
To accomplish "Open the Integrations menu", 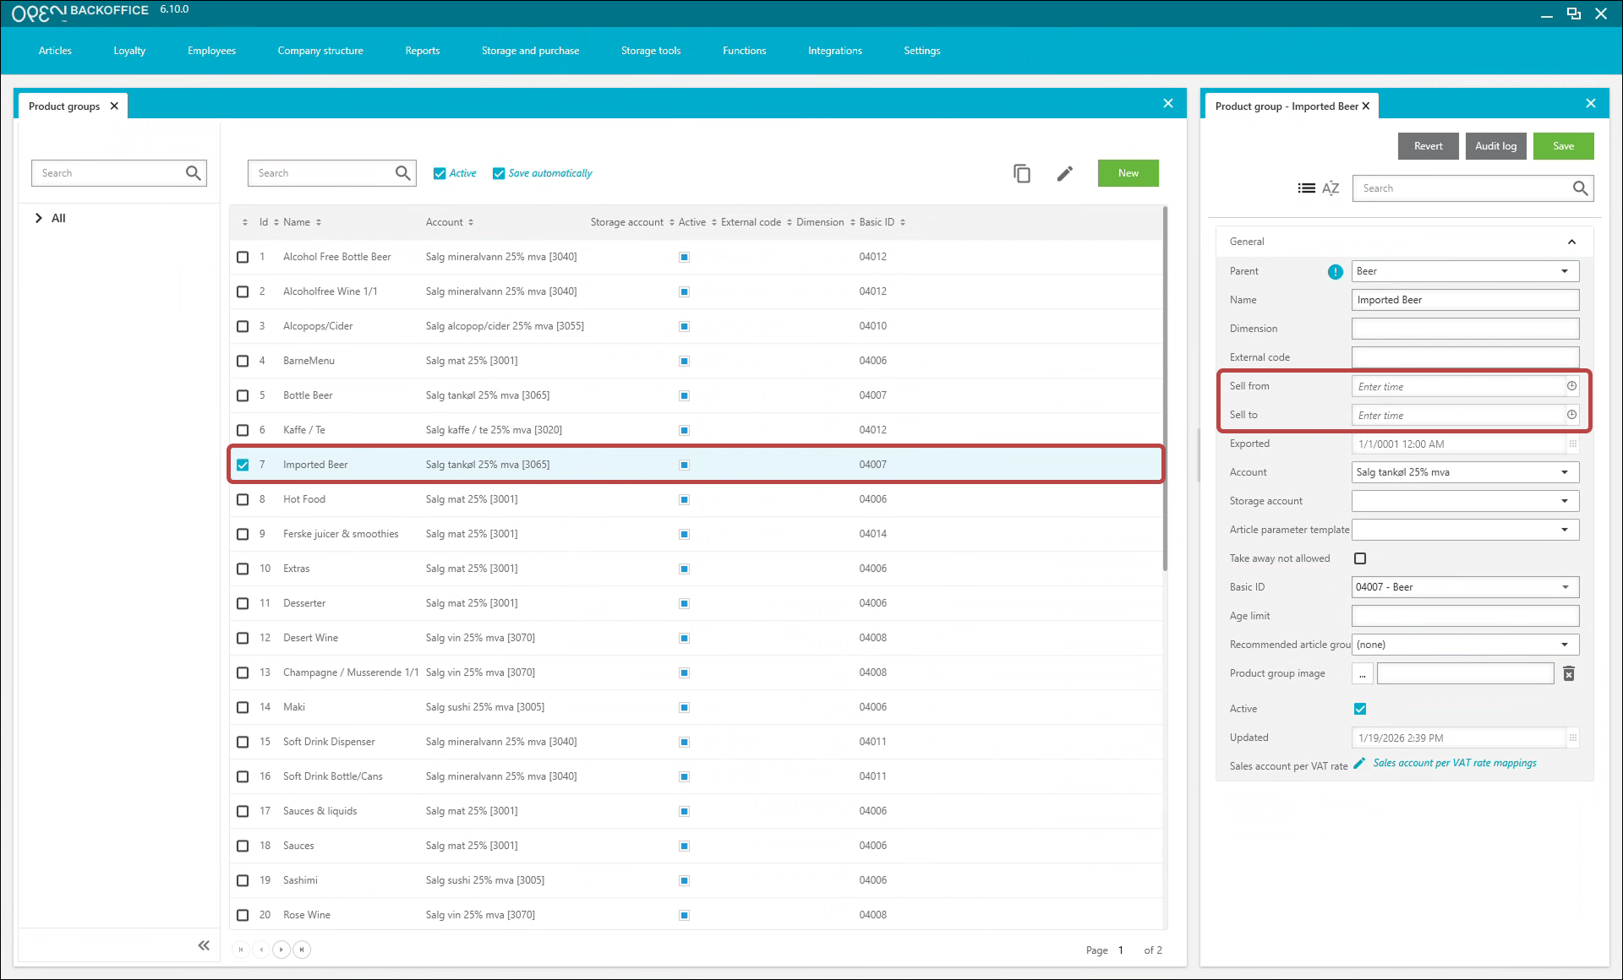I will [835, 51].
